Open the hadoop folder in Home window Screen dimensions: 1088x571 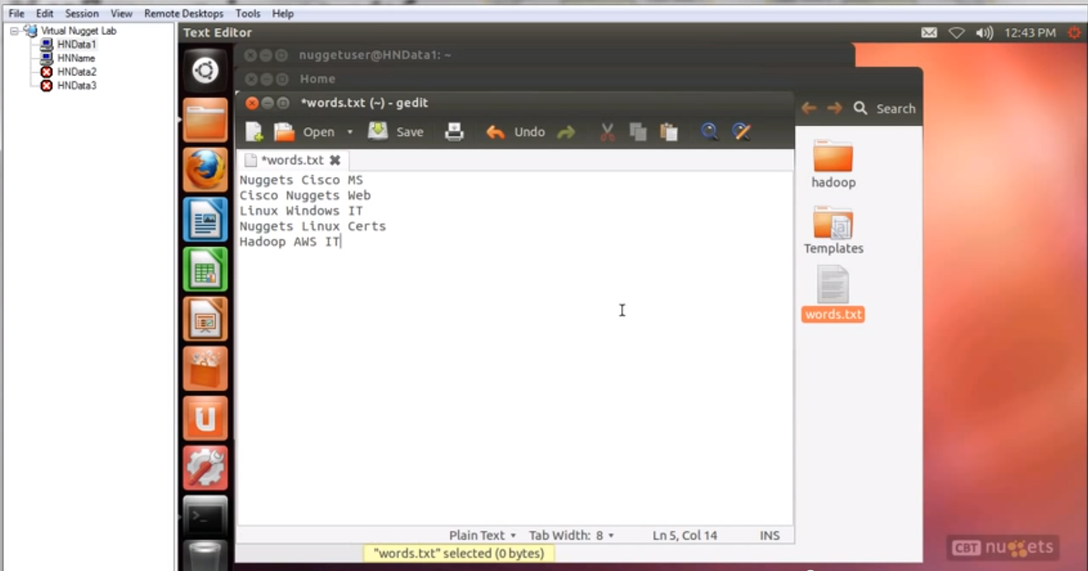[833, 165]
